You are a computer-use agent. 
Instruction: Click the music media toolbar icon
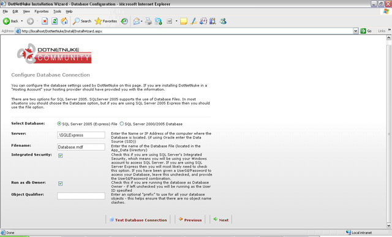[x=203, y=21]
